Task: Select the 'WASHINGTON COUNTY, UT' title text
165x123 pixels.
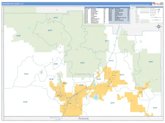Action: [12, 4]
